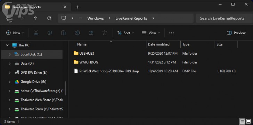Expand home (\\ThaiwareStorage) node
The height and width of the screenshot is (125, 253).
tap(9, 91)
